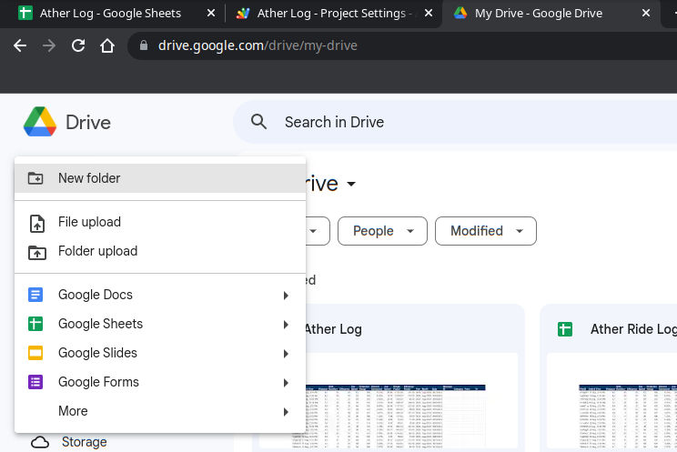Click the New folder icon in menu

pyautogui.click(x=35, y=178)
